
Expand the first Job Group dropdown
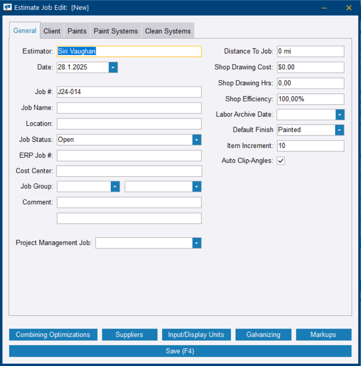point(115,187)
